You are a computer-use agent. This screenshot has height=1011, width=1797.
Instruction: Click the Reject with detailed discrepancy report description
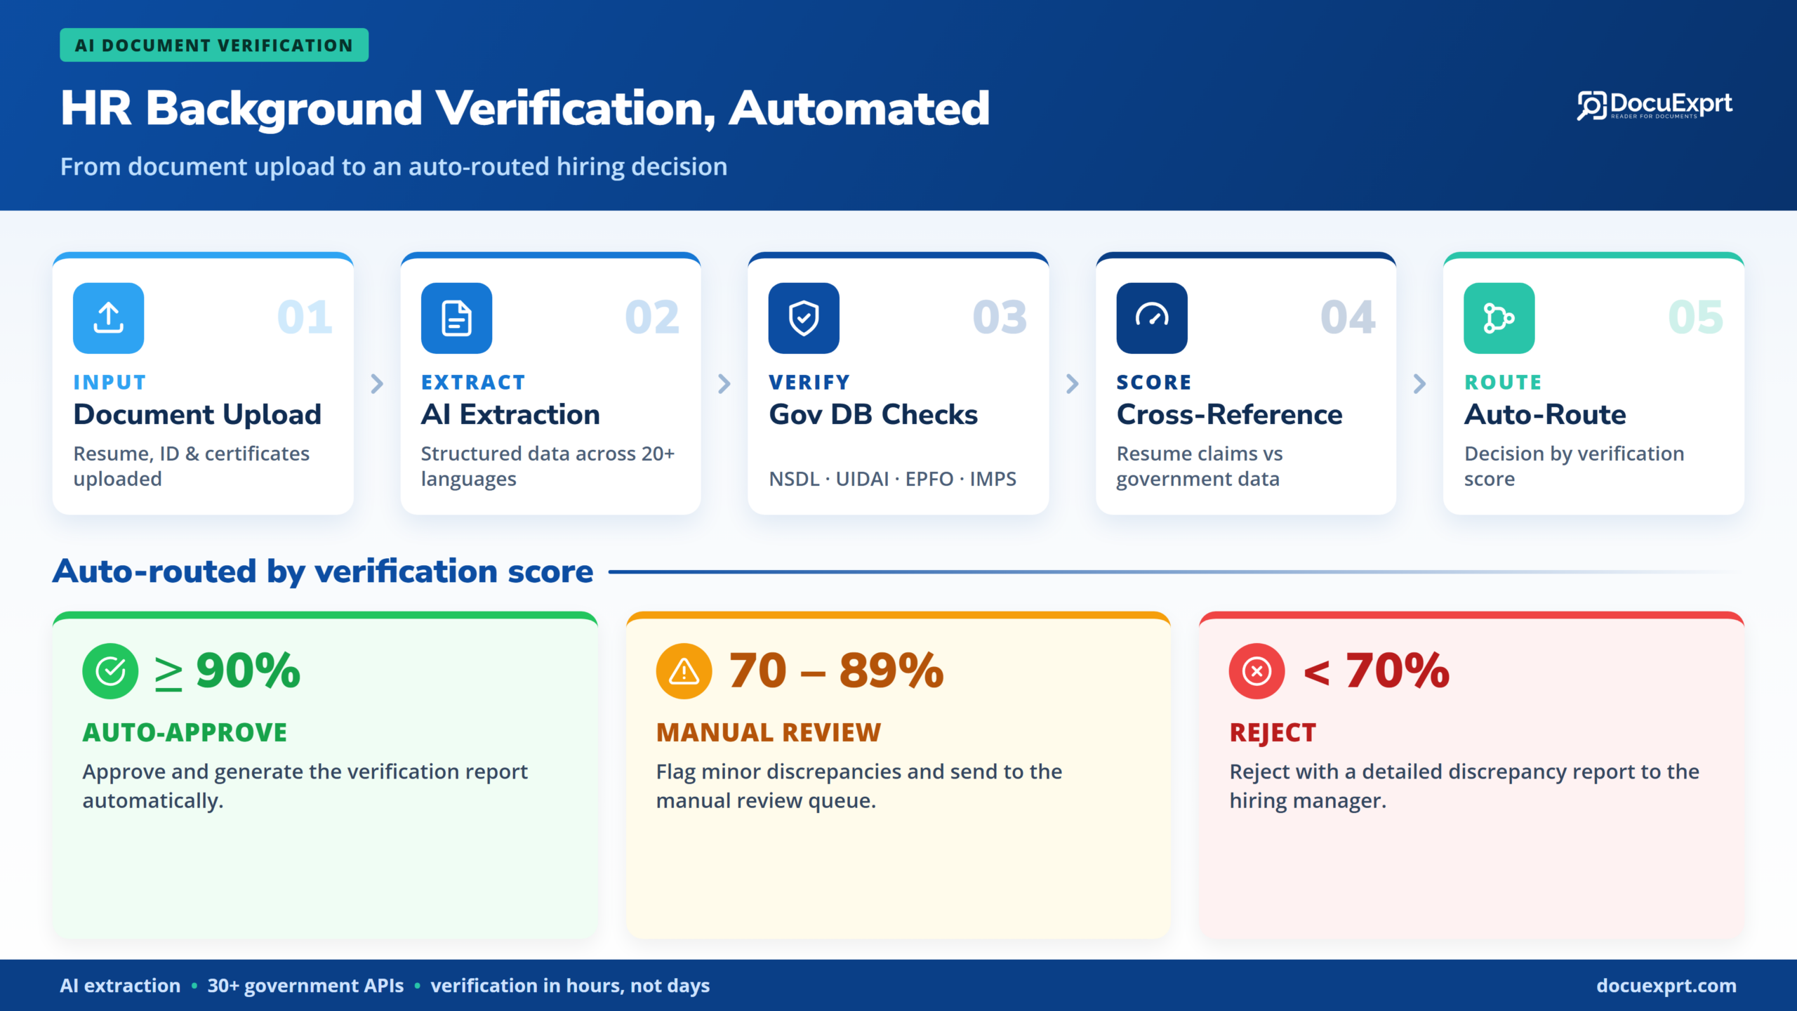tap(1464, 786)
